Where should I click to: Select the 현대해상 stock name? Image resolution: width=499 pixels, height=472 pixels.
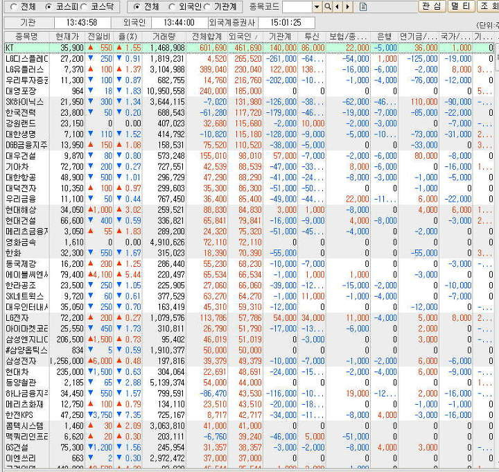pyautogui.click(x=21, y=210)
